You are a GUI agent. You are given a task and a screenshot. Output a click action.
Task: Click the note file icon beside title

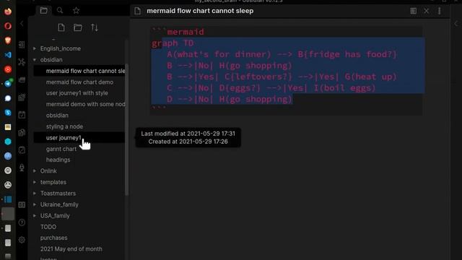click(138, 11)
